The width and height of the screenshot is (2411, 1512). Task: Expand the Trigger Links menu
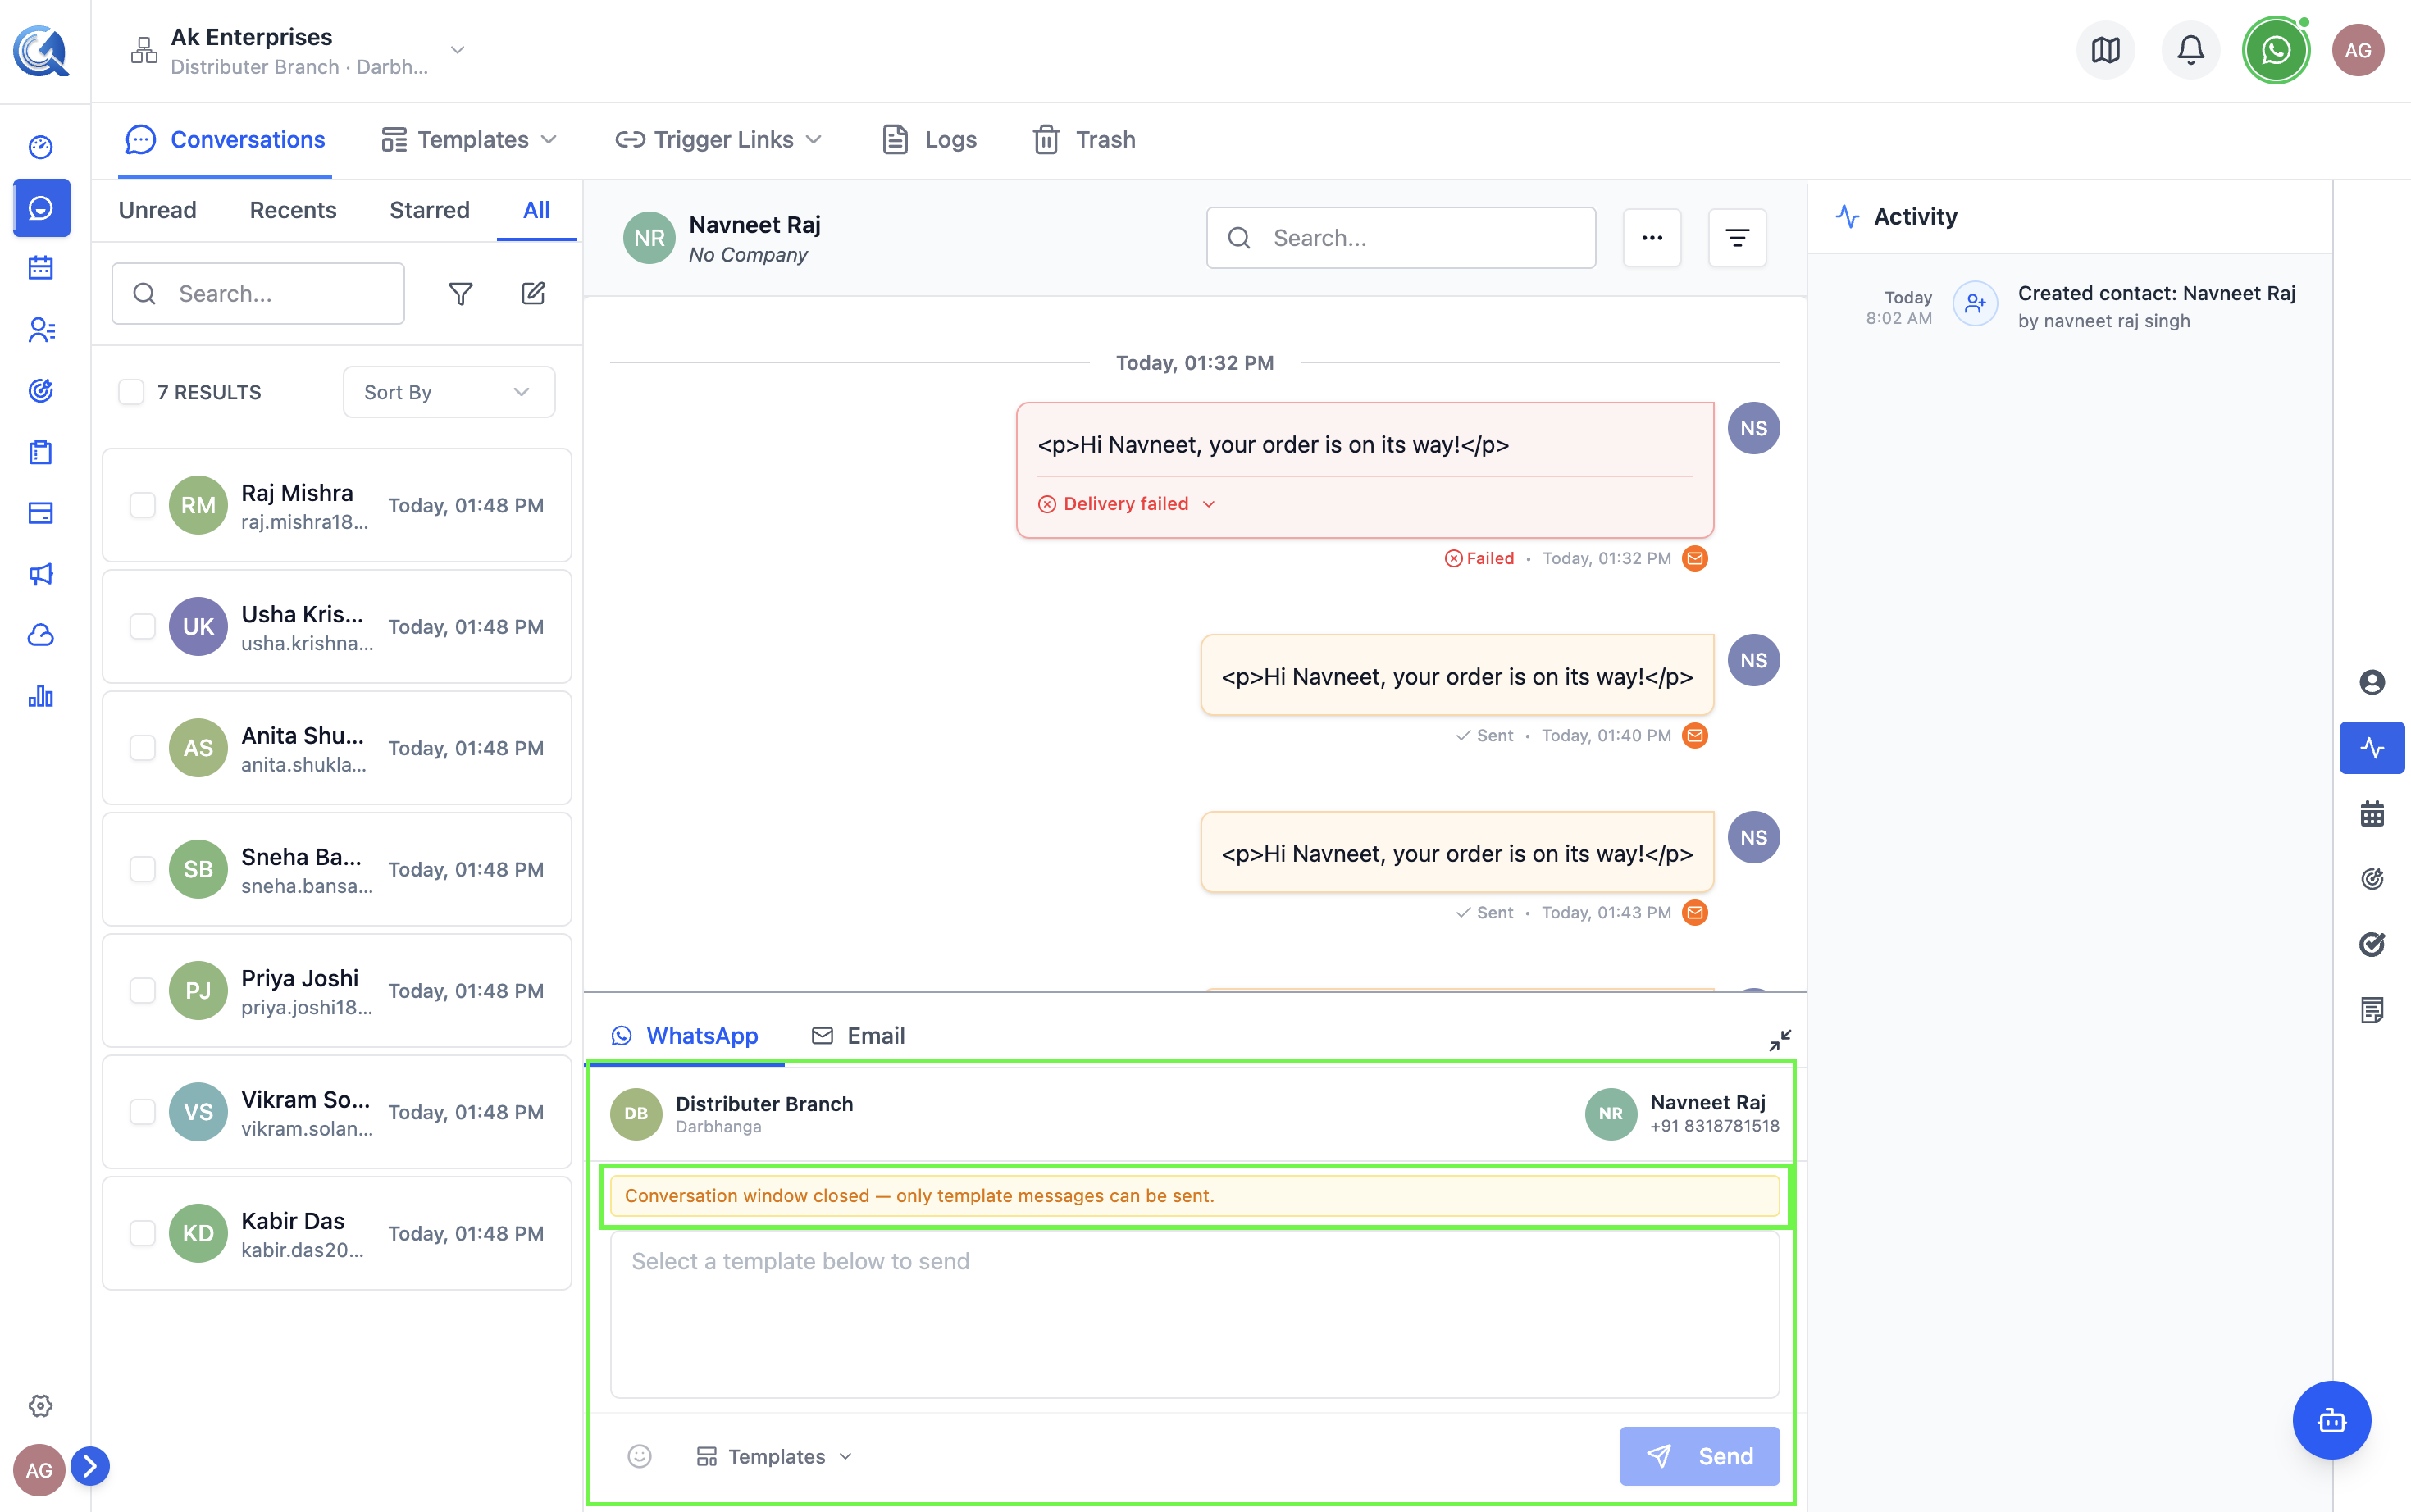pyautogui.click(x=718, y=140)
